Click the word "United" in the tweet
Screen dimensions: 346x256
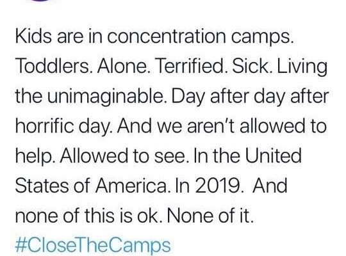pos(273,156)
